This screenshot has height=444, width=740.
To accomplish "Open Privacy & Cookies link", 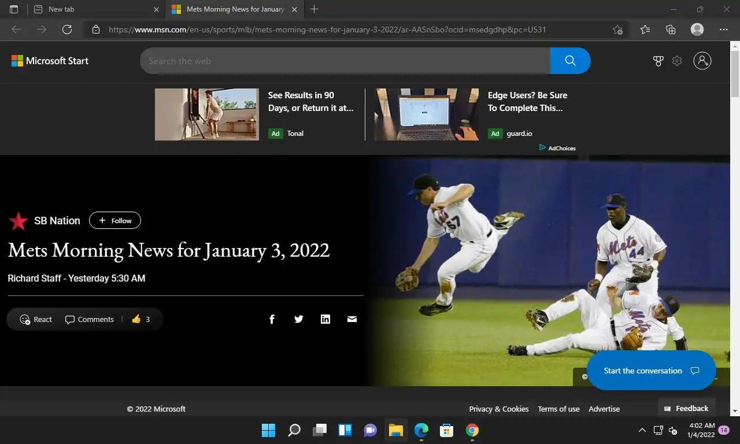I will (499, 409).
